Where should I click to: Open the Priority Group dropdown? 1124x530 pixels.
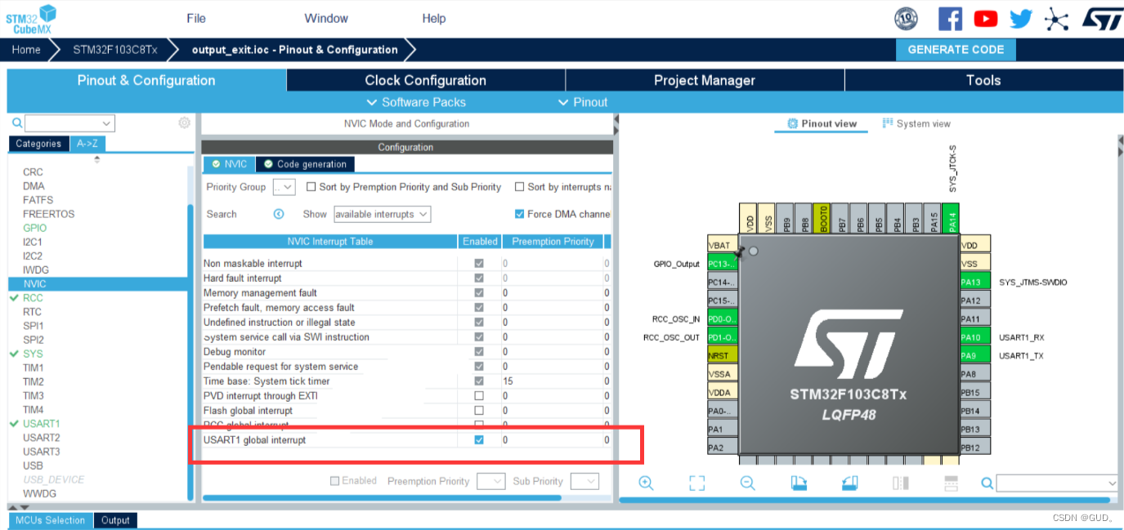pyautogui.click(x=284, y=187)
